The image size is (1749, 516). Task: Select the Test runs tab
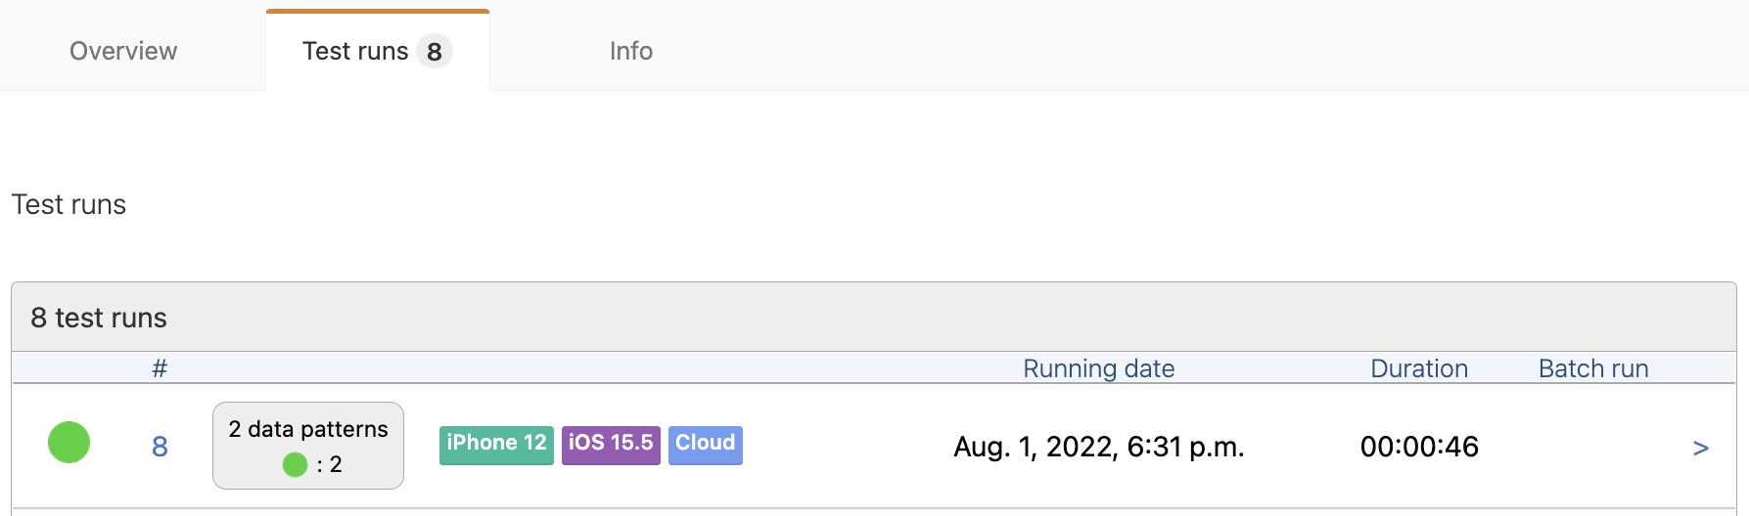[x=377, y=51]
